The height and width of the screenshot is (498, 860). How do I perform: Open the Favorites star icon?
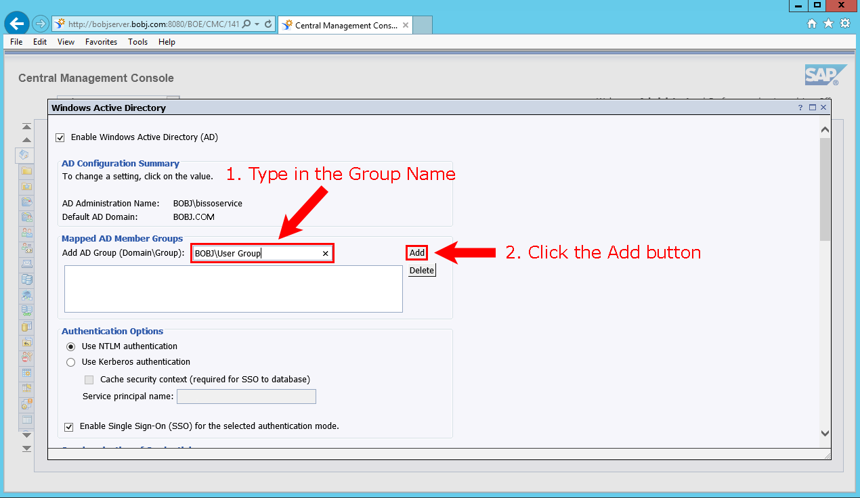828,24
